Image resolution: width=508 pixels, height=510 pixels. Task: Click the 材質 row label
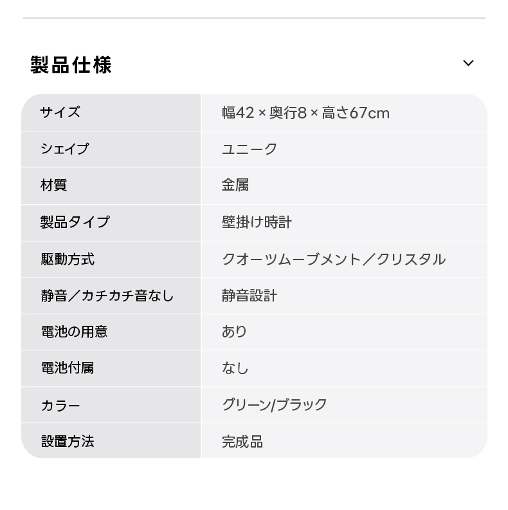click(x=54, y=185)
